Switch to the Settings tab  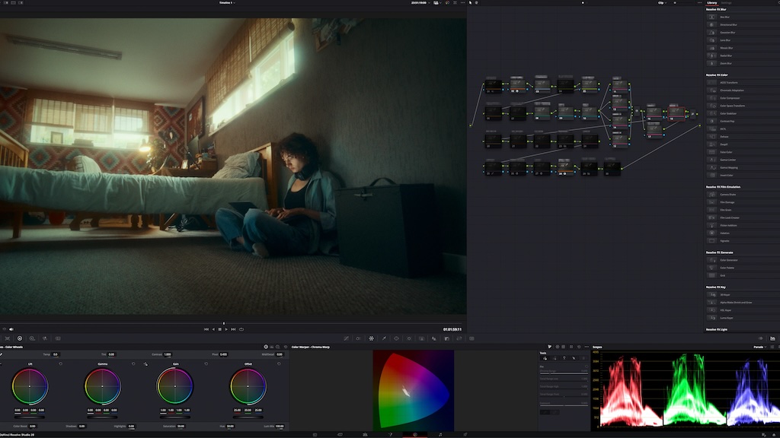[727, 3]
